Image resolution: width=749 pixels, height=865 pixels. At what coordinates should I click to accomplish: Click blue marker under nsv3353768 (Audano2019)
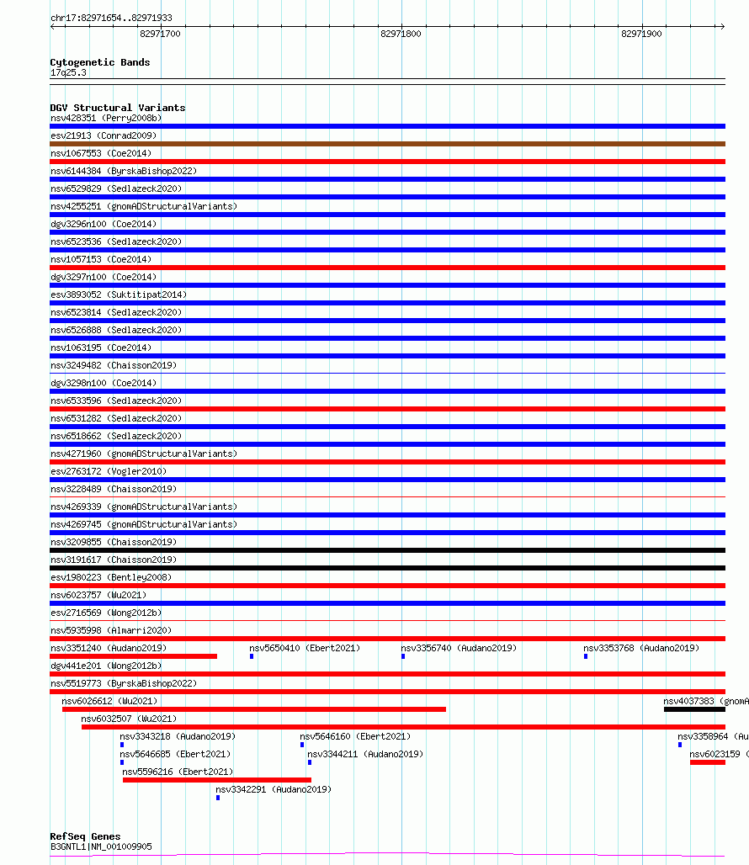586,656
